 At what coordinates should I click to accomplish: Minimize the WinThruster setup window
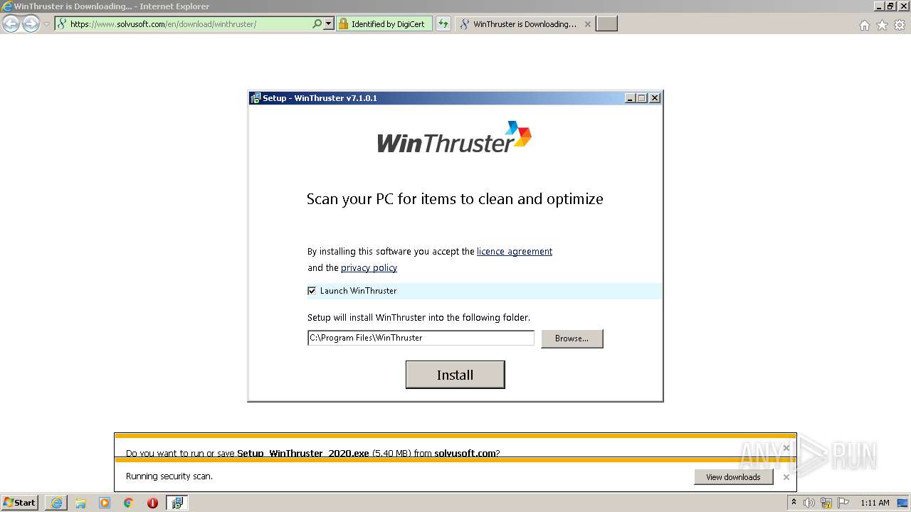[x=630, y=98]
